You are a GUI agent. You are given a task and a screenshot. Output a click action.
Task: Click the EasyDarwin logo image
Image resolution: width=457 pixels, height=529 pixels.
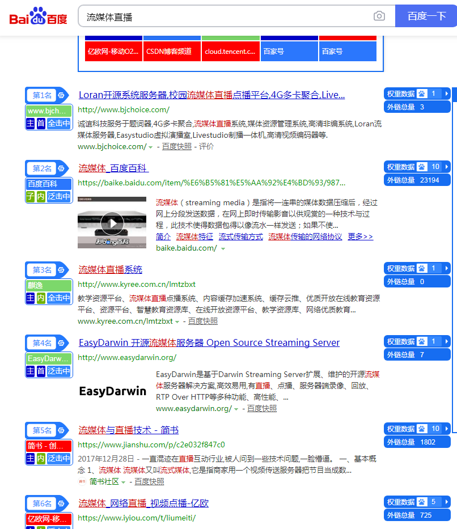pyautogui.click(x=113, y=391)
